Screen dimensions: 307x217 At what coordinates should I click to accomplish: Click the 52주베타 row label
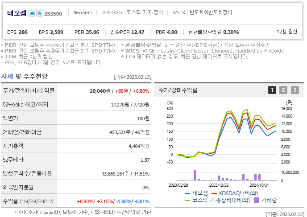13,160
